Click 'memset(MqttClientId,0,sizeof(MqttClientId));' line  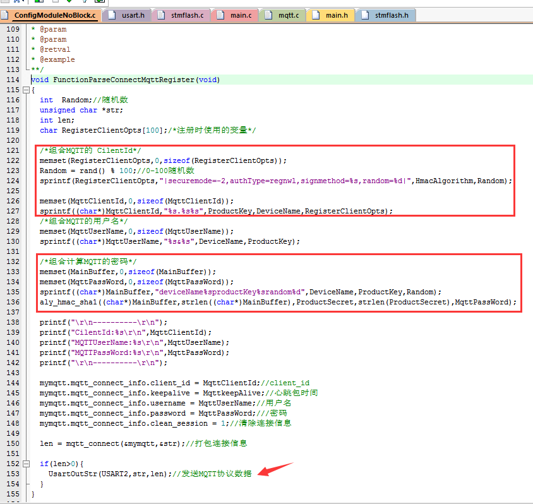pos(136,201)
